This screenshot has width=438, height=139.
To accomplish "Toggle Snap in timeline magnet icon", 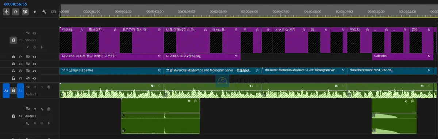I will click(16, 12).
